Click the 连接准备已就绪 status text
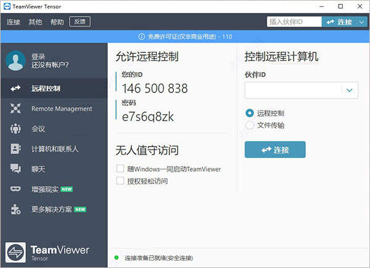The width and height of the screenshot is (370, 268). (x=159, y=258)
